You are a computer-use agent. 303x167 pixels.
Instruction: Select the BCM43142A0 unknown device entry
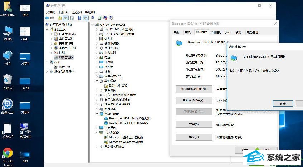pos(118,85)
